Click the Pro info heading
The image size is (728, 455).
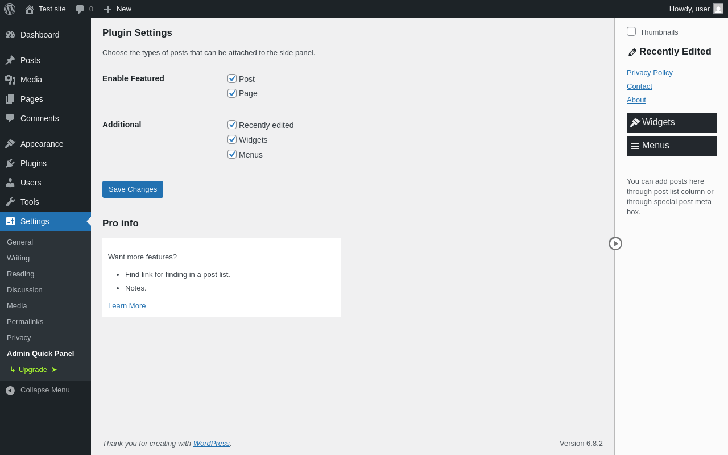click(121, 224)
